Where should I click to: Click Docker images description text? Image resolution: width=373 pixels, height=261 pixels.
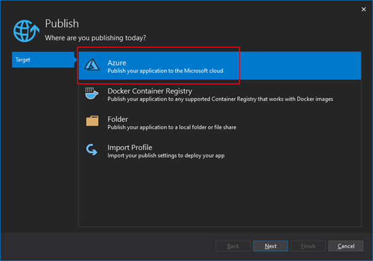220,99
